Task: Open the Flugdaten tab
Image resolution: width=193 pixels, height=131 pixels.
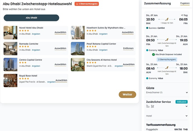Action: tap(185, 3)
